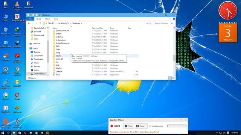Viewport: 241px width, 135px height.
Task: Go up one folder level arrow
Action: (40, 23)
